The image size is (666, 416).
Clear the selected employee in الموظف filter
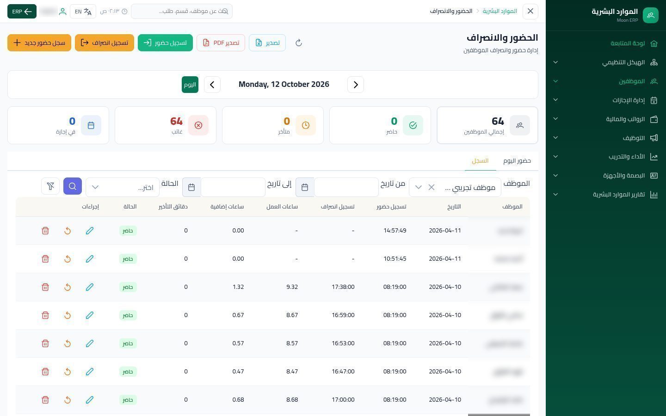point(432,187)
